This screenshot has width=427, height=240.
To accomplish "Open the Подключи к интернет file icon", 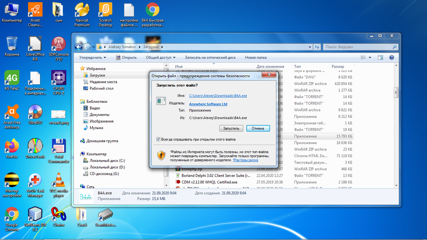I will coord(35,82).
